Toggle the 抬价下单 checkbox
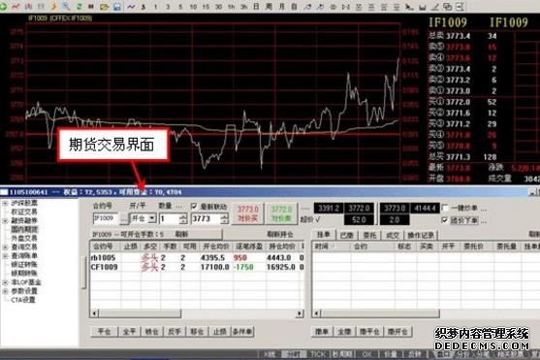This screenshot has height=360, width=540. [445, 220]
